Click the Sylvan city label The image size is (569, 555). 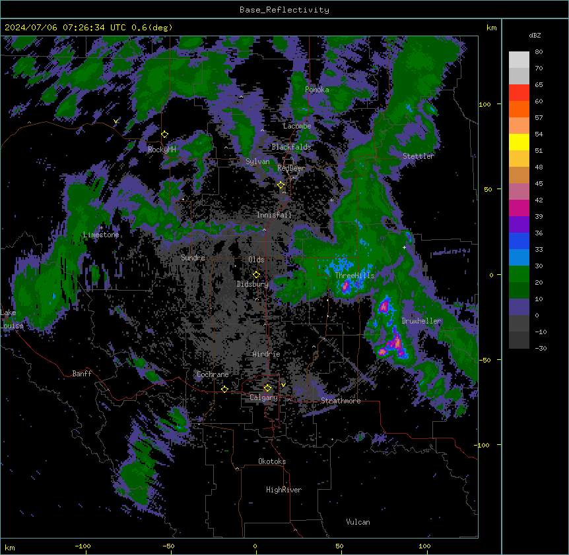(257, 161)
